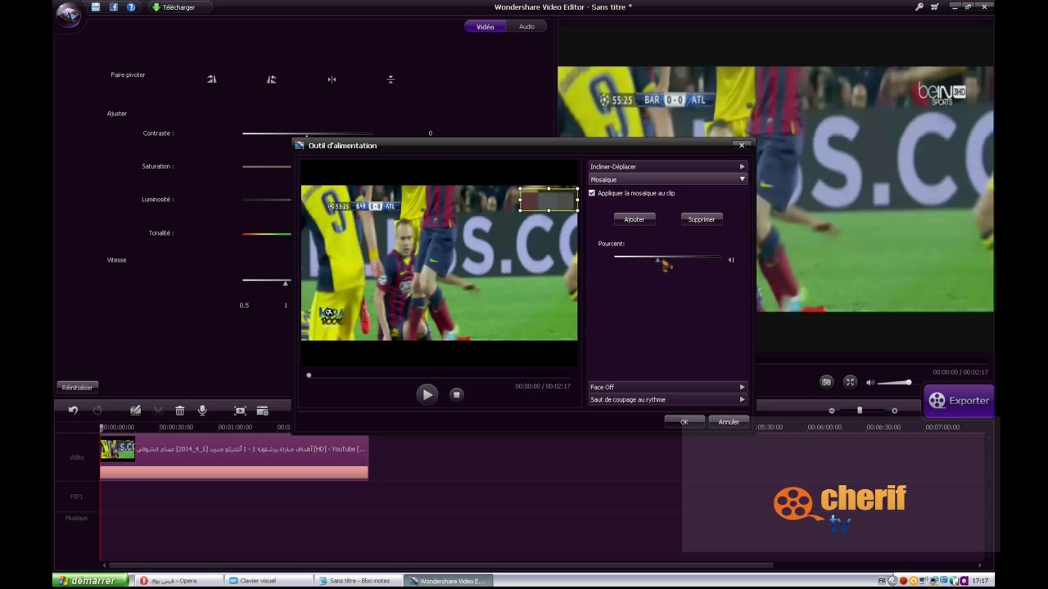Screen dimensions: 1048x589
Task: Click the timeline playhead at 00:00:00:00
Action: [102, 428]
